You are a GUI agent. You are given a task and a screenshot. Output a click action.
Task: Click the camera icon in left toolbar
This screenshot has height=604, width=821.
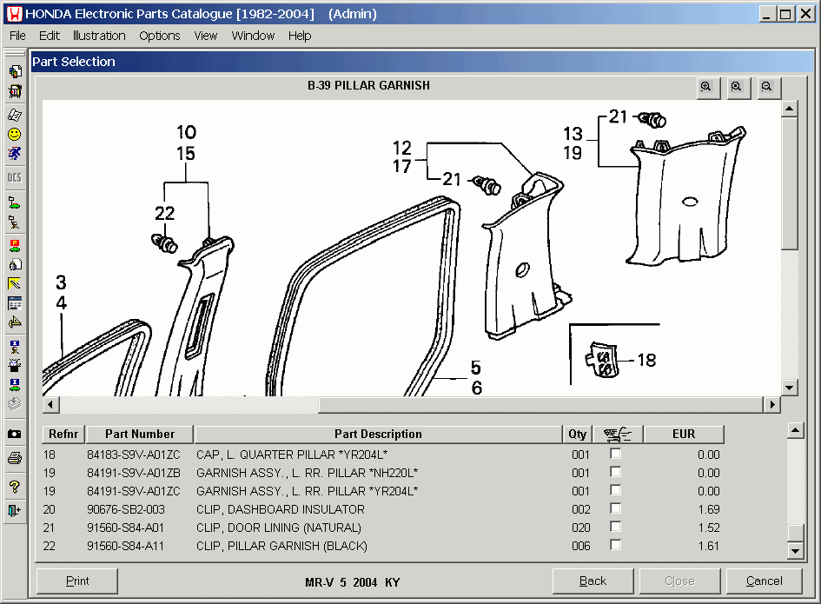click(x=15, y=433)
